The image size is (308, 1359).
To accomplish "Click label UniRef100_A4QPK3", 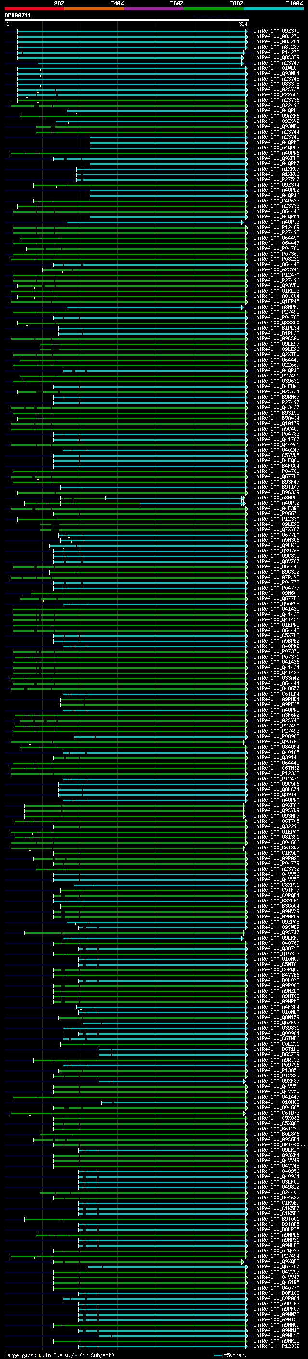I will pos(276,148).
